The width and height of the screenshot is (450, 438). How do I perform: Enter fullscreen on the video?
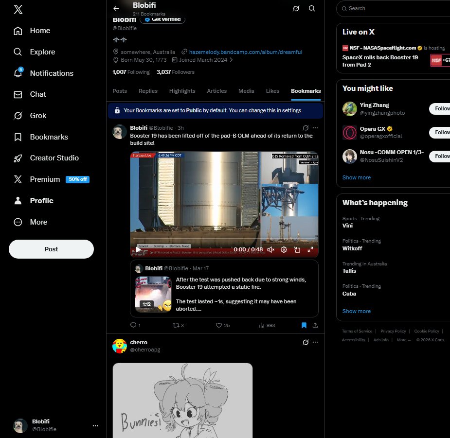click(x=310, y=250)
